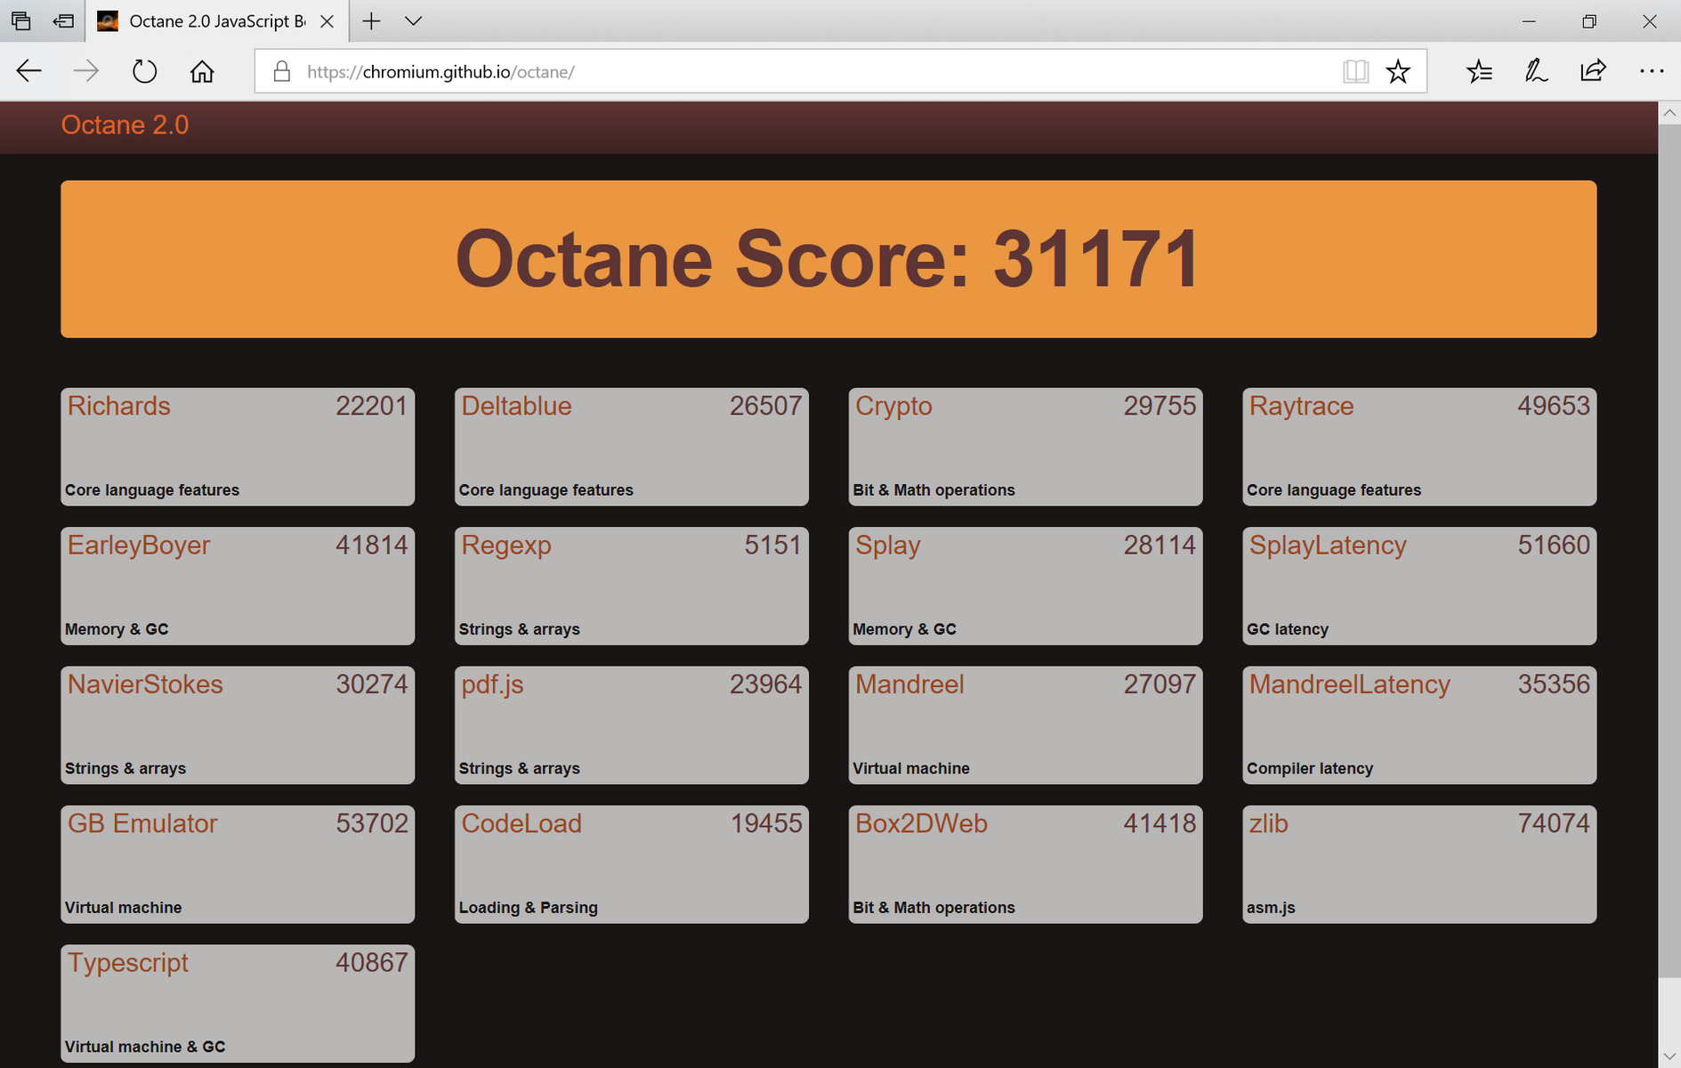Add notes with pen icon
Image resolution: width=1681 pixels, height=1068 pixels.
tap(1536, 71)
